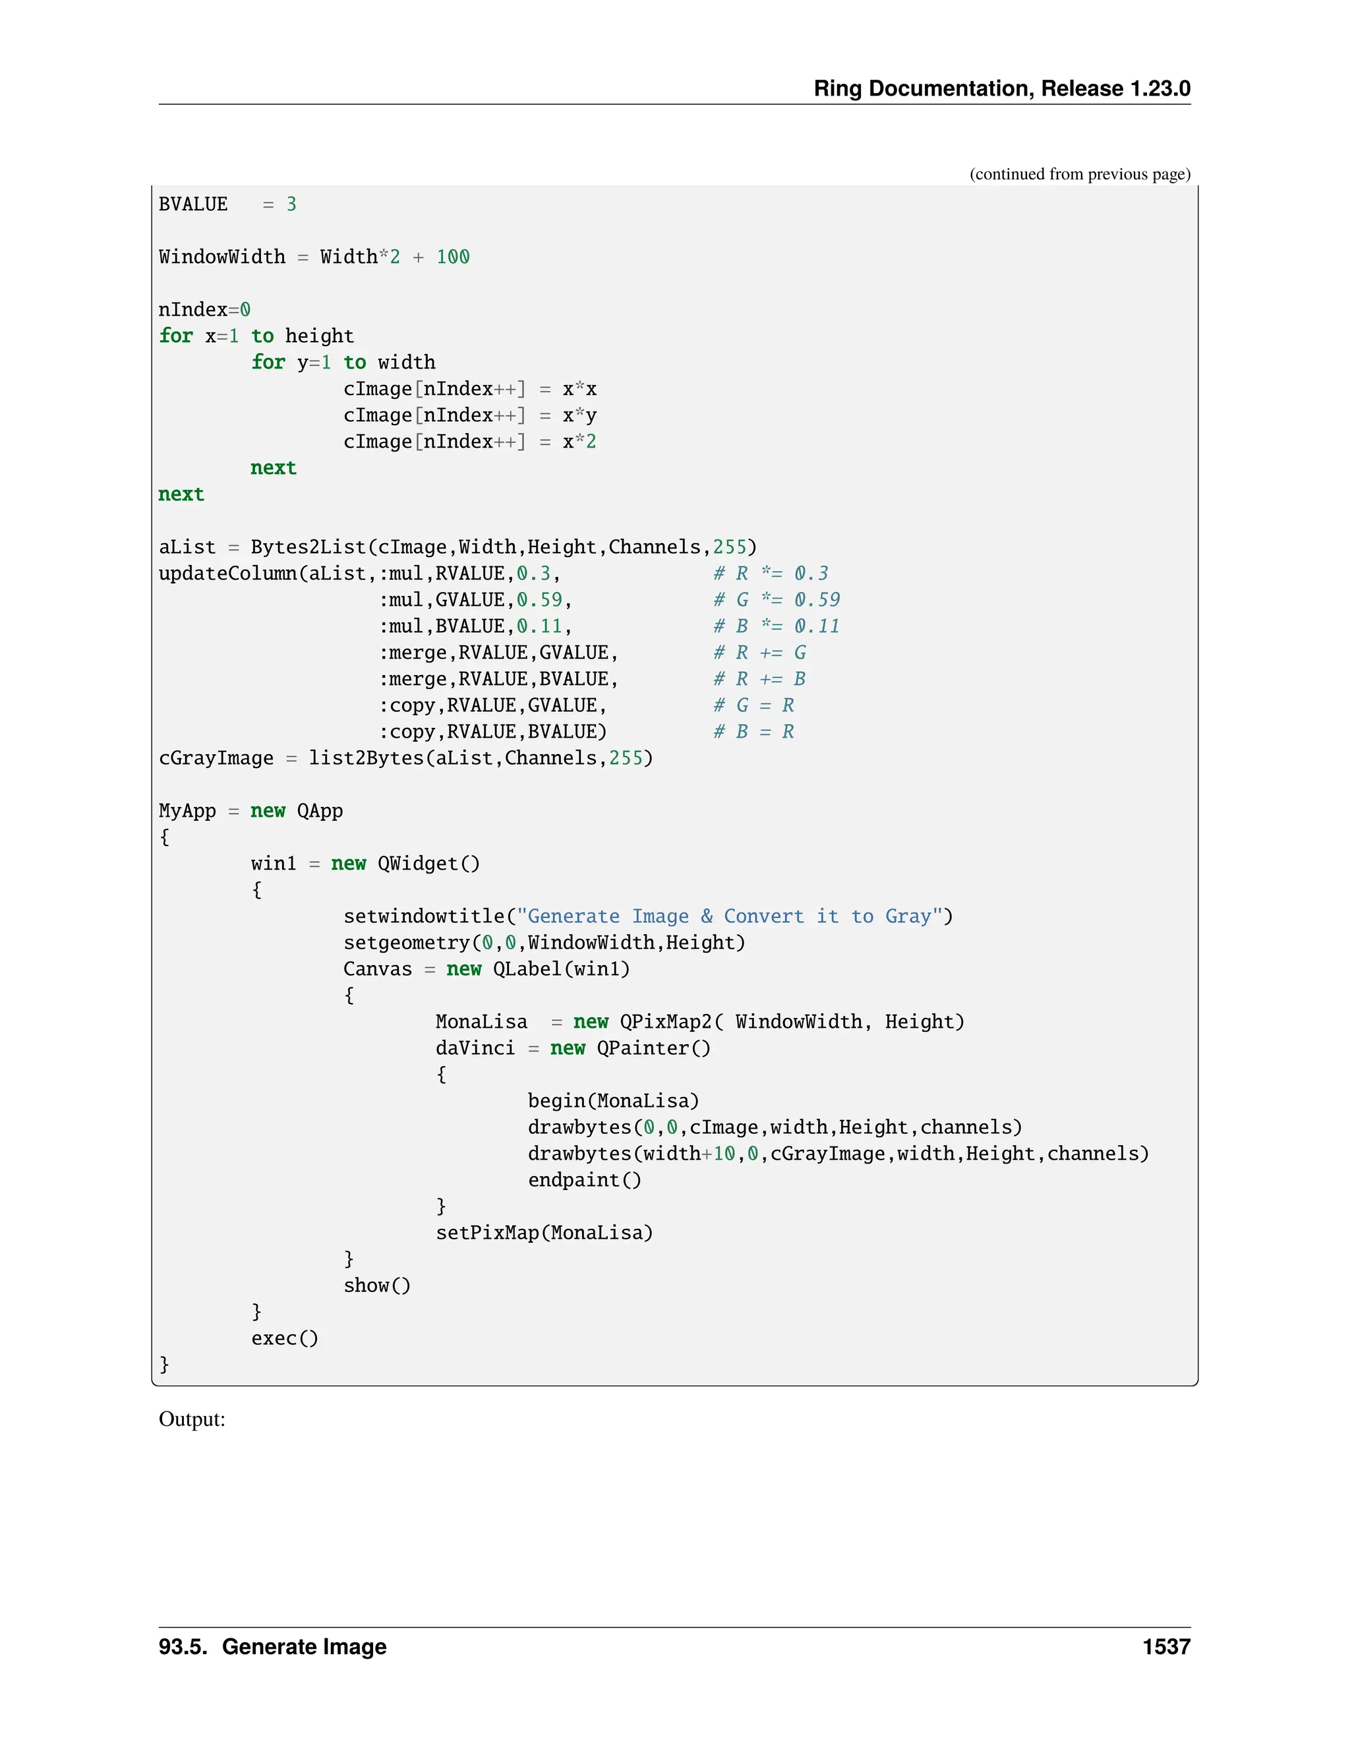This screenshot has width=1350, height=1747.
Task: Click the footer '93.5. Generate Image'
Action: pyautogui.click(x=273, y=1647)
